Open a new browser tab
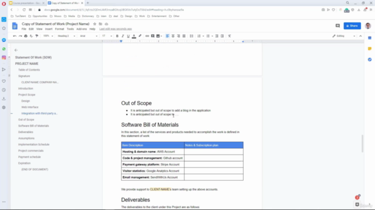Image resolution: width=375 pixels, height=210 pixels. click(88, 3)
